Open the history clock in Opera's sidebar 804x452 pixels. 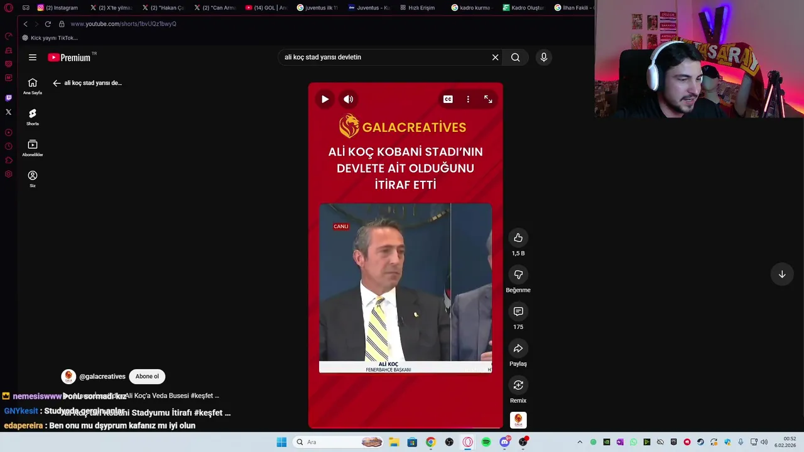8,146
